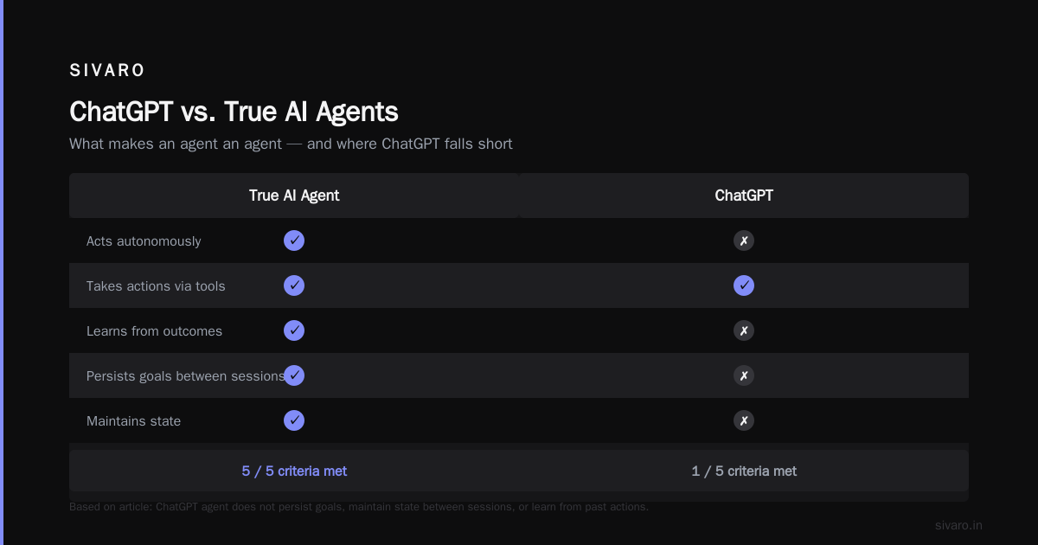Click the ChatGPT cross icon for Persists goals row
The width and height of the screenshot is (1038, 545).
(x=744, y=375)
